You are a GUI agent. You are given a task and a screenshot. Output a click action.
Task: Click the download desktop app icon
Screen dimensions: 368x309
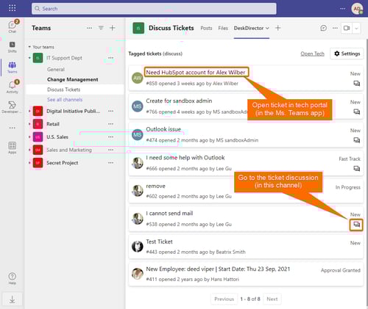[13, 299]
